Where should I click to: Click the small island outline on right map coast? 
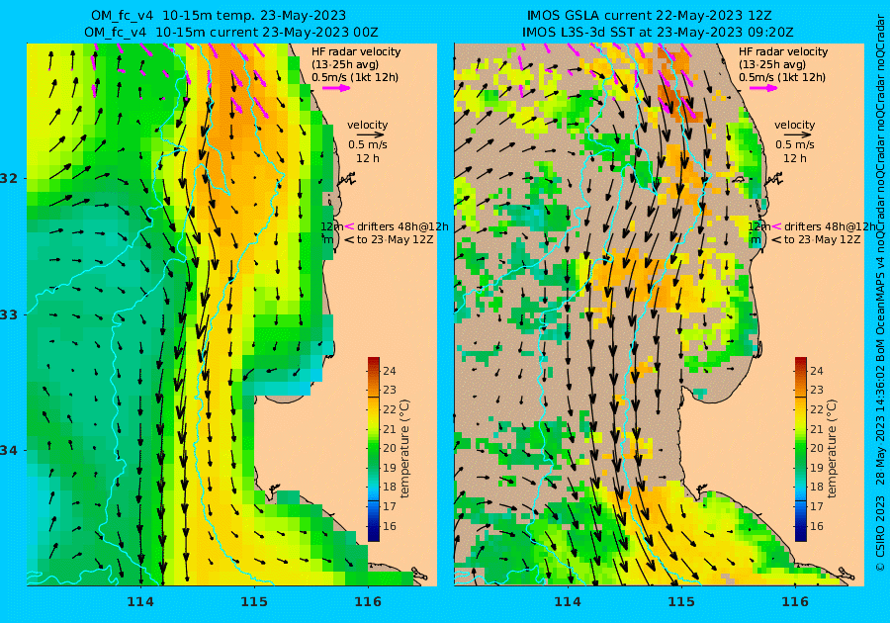click(x=774, y=181)
